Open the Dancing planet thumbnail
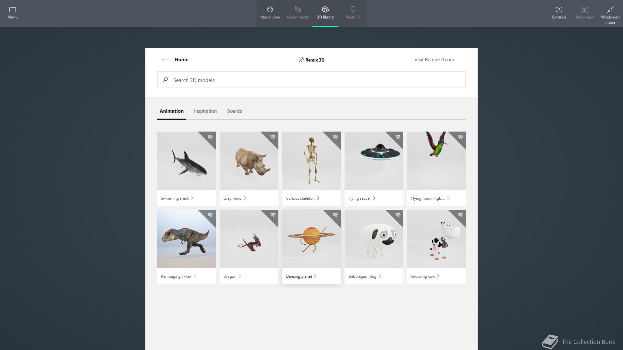The image size is (623, 350). [311, 239]
